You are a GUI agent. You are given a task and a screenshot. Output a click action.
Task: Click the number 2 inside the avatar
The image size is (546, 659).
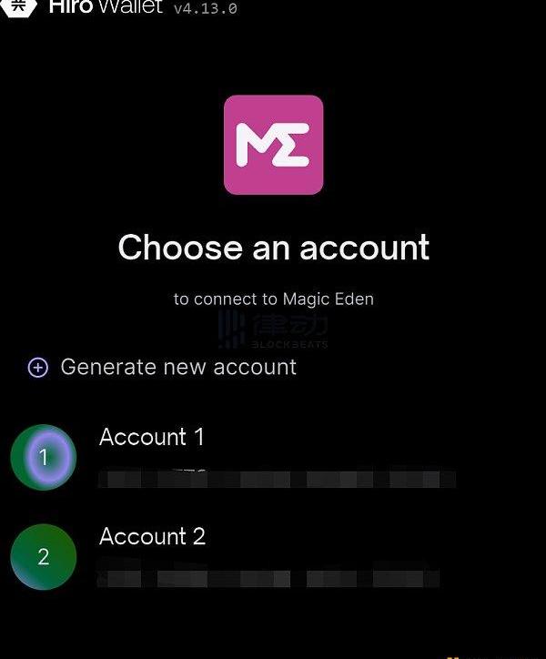[44, 557]
